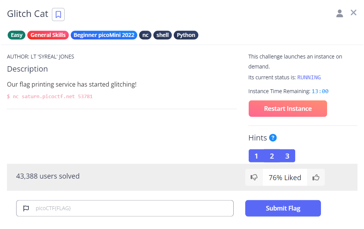Select the Easy difficulty tag
Viewport: 364px width, 229px height.
tap(17, 35)
